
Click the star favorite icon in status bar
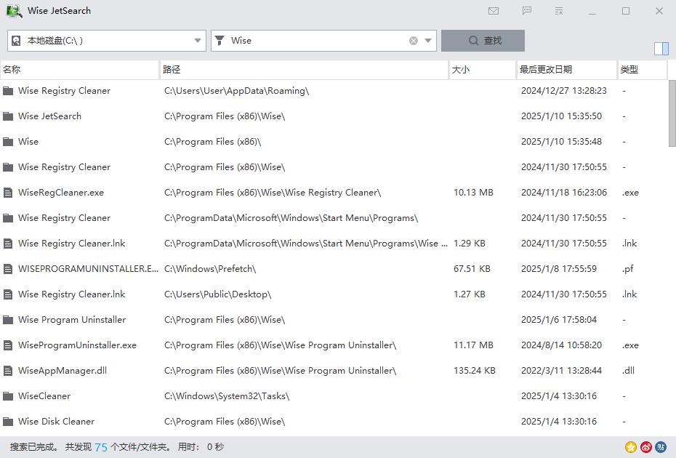pos(631,447)
